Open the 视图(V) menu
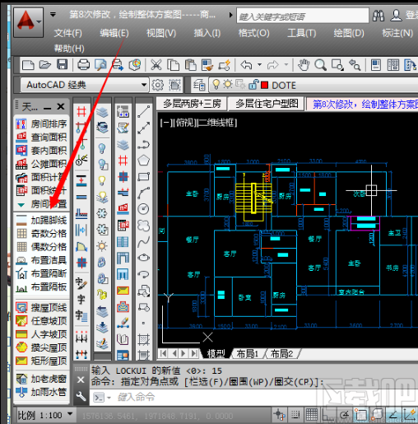The height and width of the screenshot is (424, 418). coord(161,34)
